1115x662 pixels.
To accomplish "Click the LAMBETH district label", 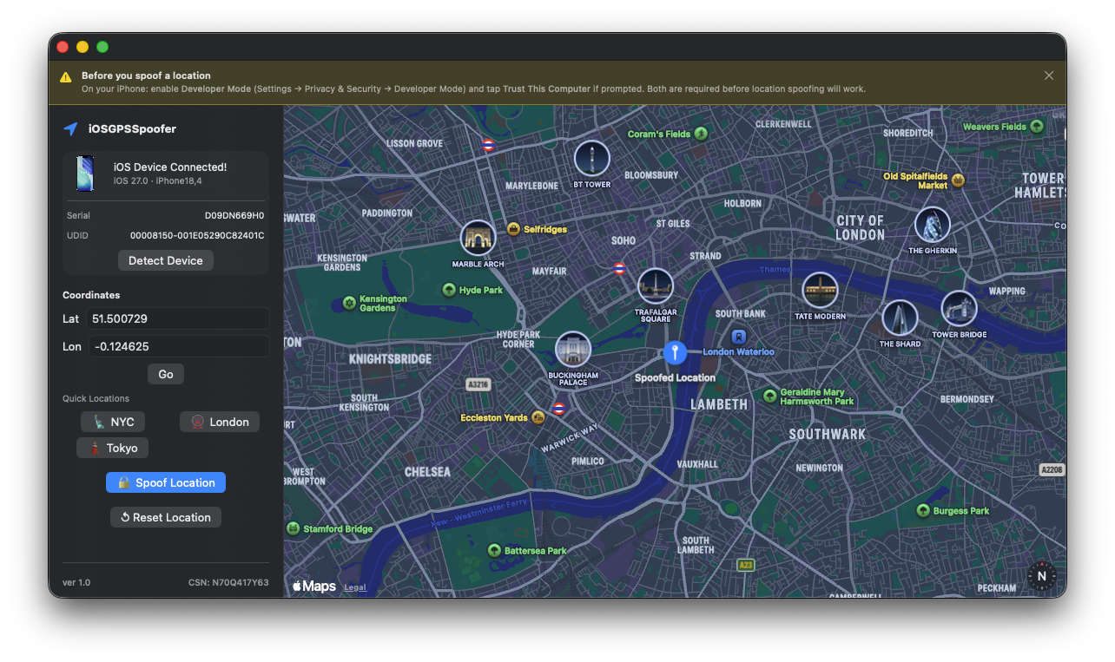I will point(719,404).
